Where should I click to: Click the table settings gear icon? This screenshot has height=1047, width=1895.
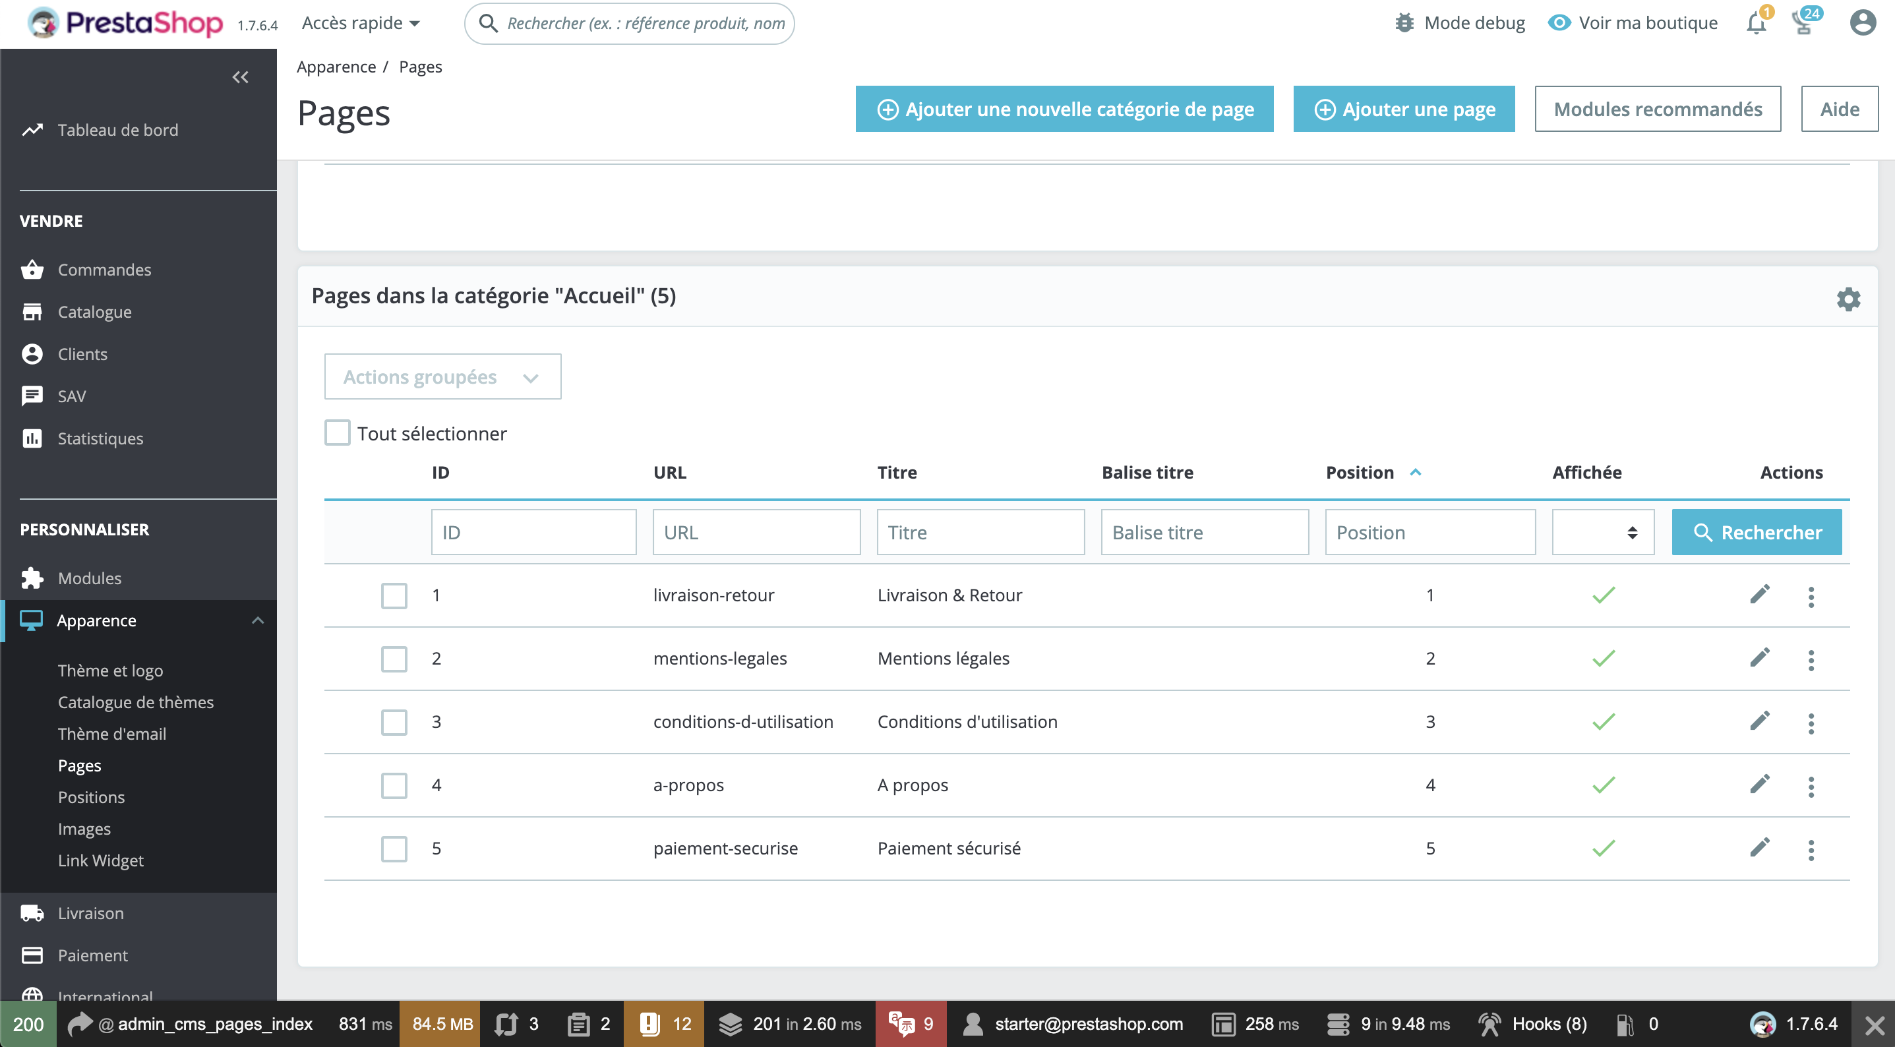(1848, 299)
